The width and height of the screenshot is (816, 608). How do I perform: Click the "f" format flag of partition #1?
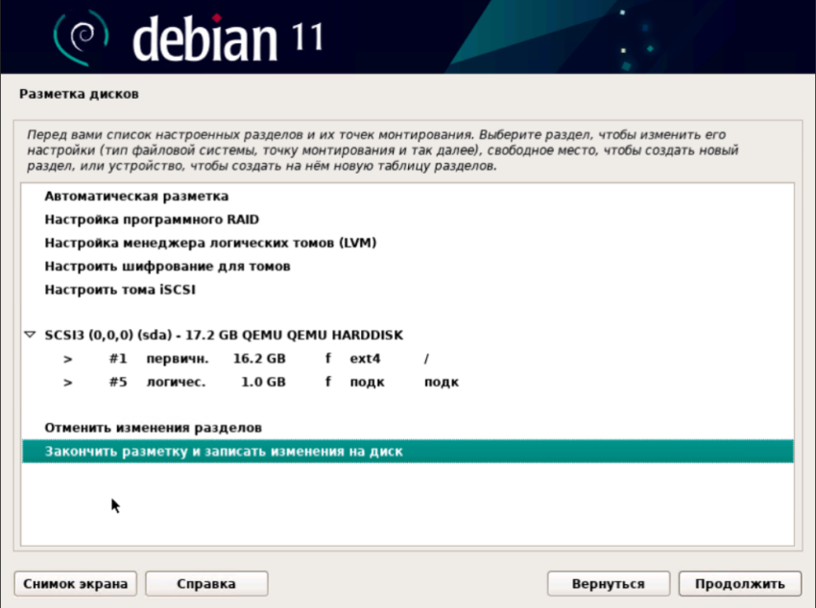[x=328, y=358]
